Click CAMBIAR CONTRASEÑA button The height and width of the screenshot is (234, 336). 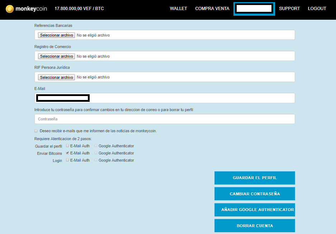coord(255,194)
